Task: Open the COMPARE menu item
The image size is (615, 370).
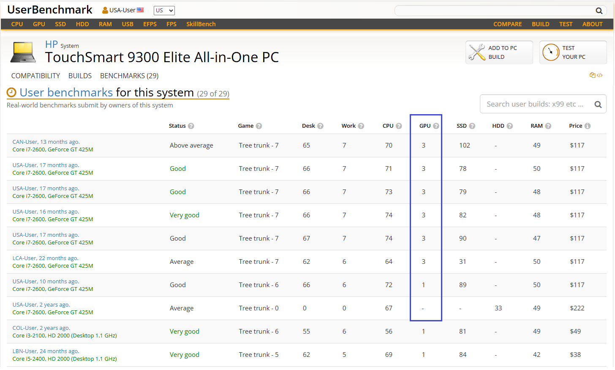Action: click(x=507, y=24)
